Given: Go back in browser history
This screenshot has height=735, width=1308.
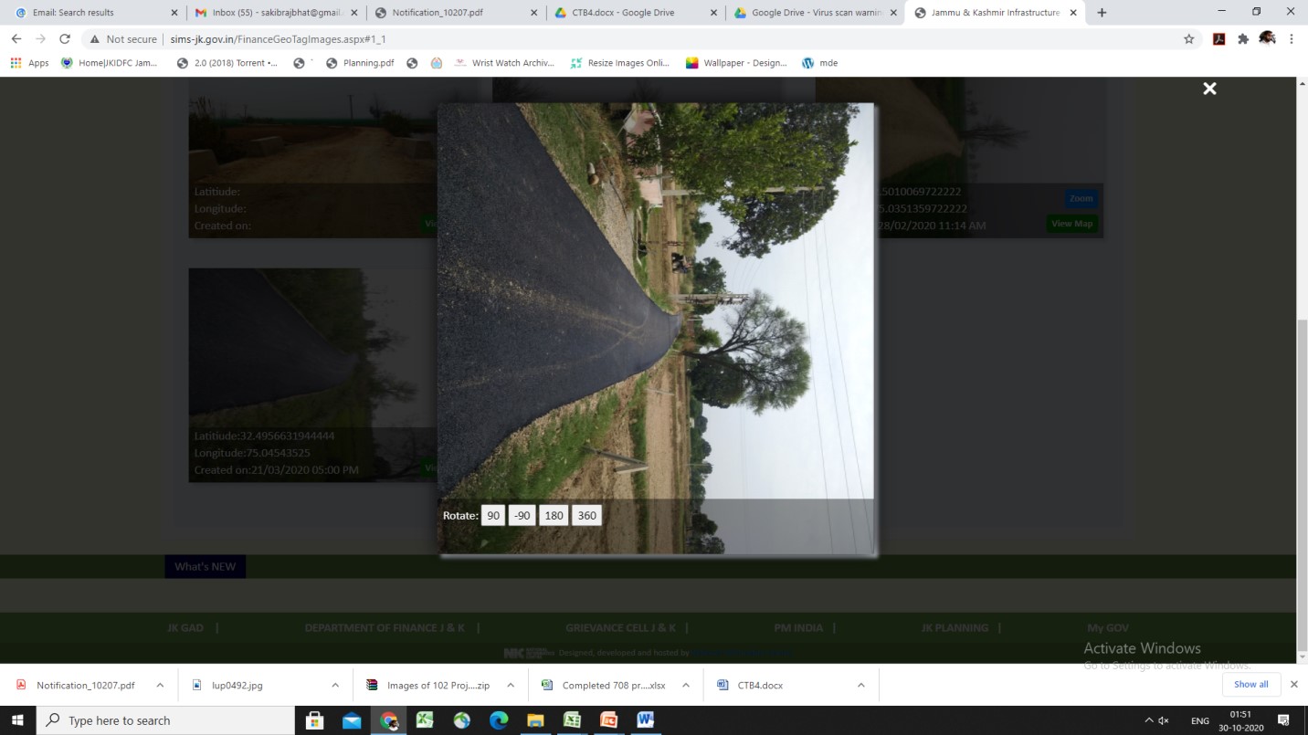Looking at the screenshot, I should 16,39.
